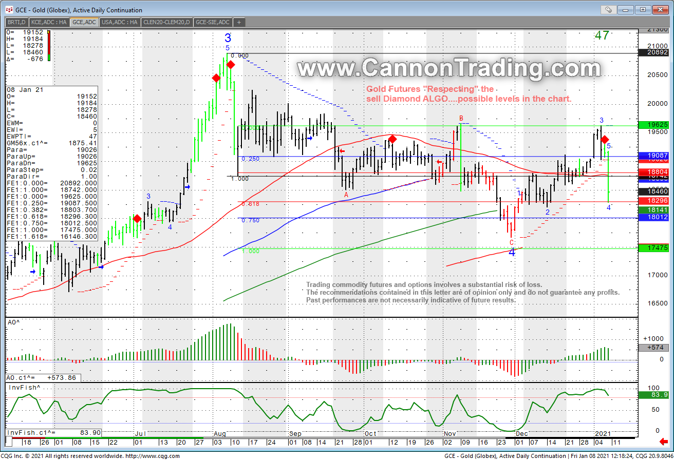
Task: Click the large blue wave 4 label
Action: tap(512, 253)
